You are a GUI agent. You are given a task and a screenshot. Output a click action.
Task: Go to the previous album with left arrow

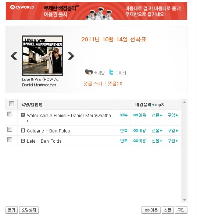(14, 56)
